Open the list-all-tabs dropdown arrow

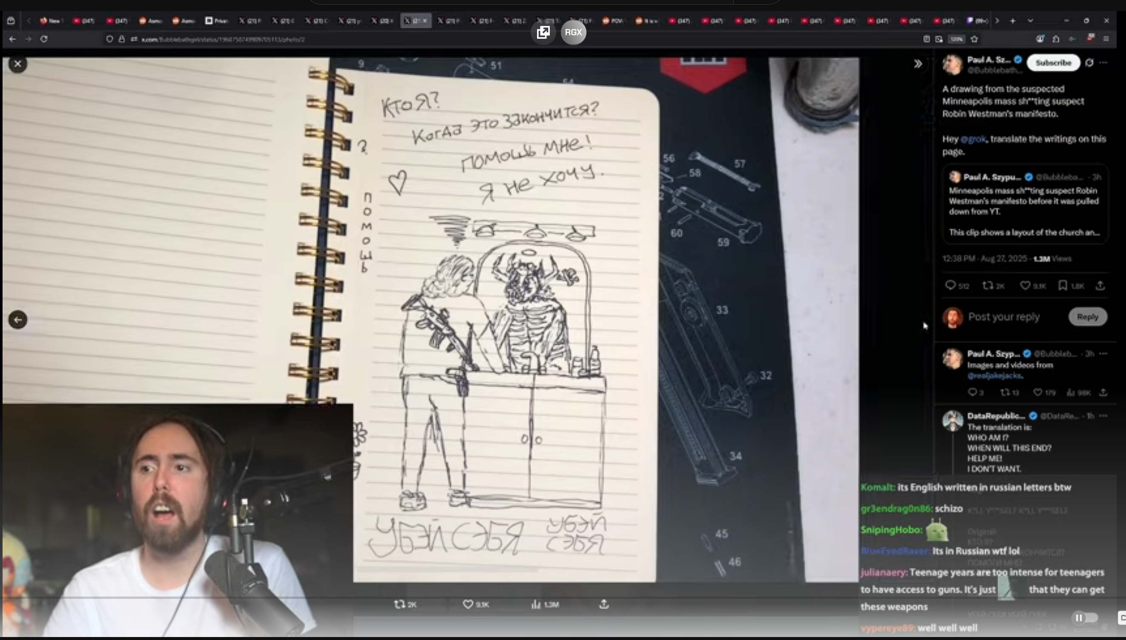click(x=1030, y=21)
